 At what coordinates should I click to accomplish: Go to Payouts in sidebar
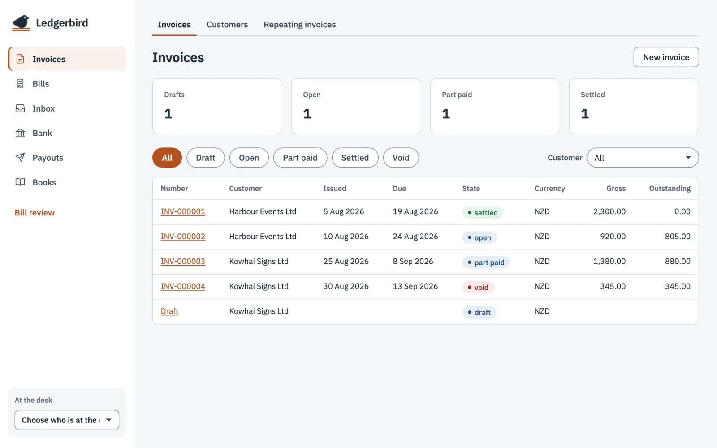(67, 158)
